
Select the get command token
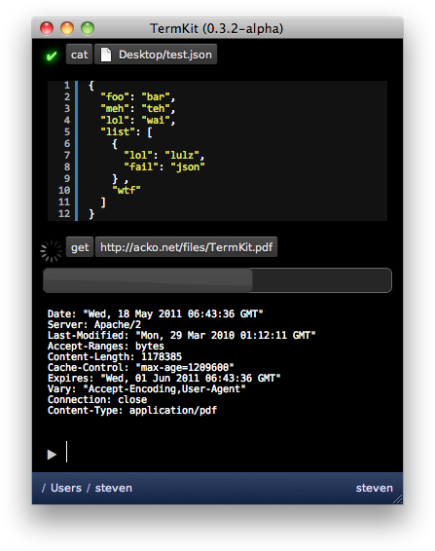[x=80, y=247]
